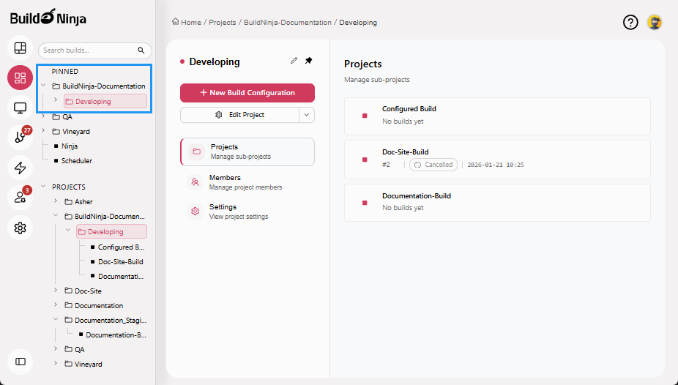
Task: Open the lightning bolt icon in sidebar
Action: tap(21, 168)
